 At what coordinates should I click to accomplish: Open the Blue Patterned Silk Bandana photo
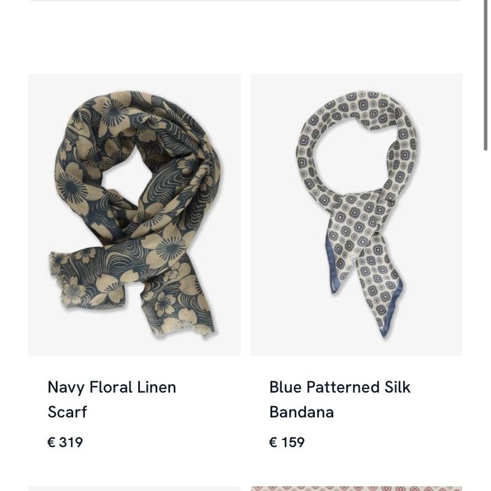click(357, 215)
